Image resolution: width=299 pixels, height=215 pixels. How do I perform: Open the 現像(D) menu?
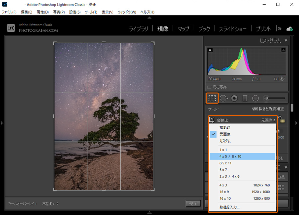(x=43, y=12)
